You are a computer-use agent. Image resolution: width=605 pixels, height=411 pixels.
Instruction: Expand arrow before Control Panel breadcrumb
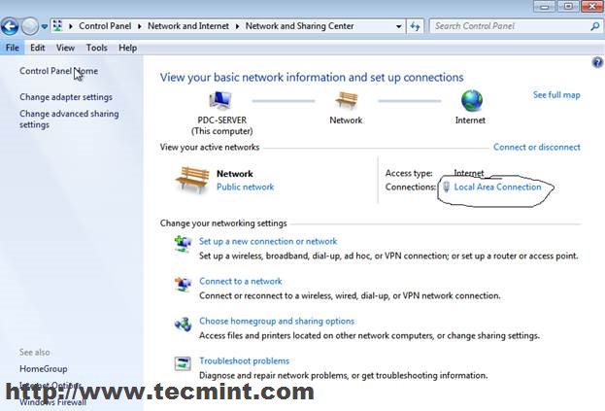71,26
